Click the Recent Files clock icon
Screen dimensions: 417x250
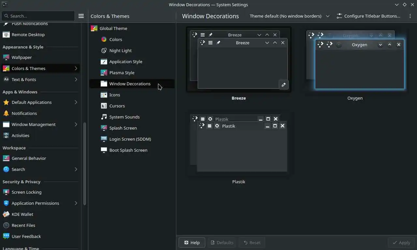tap(6, 225)
